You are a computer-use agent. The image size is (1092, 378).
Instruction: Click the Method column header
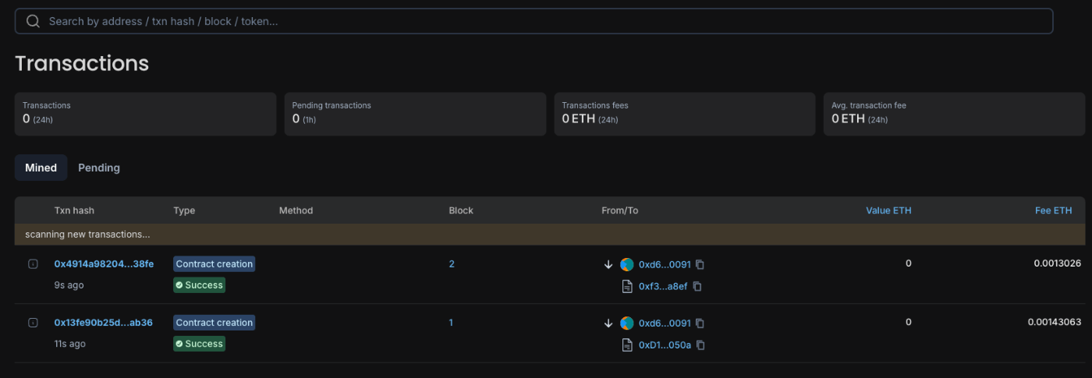(x=296, y=210)
